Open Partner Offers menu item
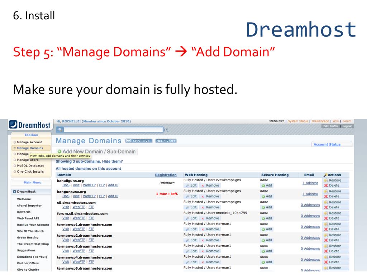This screenshot has width=367, height=275. coord(28,263)
